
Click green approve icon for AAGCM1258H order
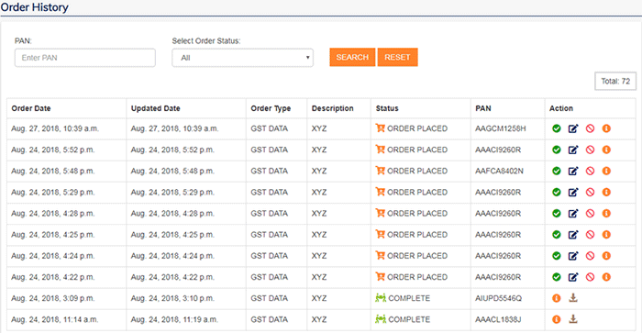[x=557, y=128]
